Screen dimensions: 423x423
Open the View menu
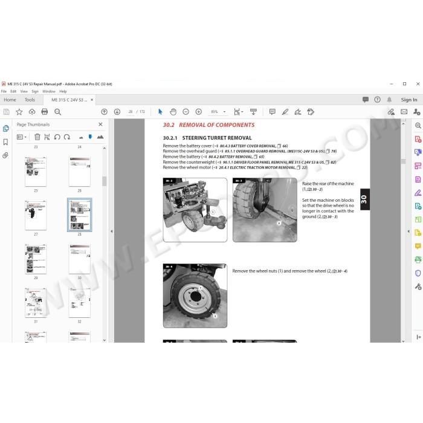click(24, 91)
